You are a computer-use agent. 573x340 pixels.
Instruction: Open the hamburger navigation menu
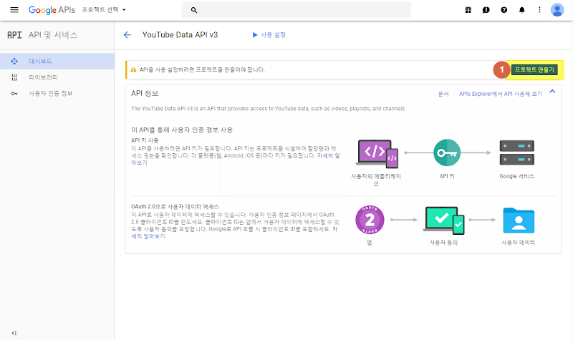coord(14,10)
